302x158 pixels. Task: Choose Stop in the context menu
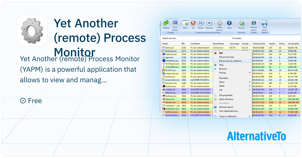[233, 65]
